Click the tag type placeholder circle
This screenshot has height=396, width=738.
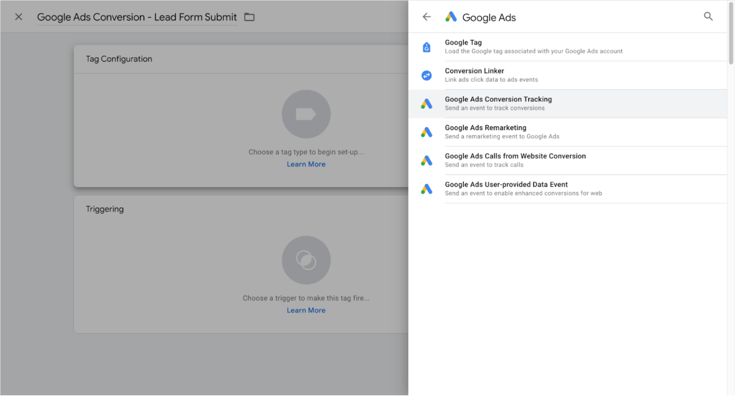coord(306,114)
